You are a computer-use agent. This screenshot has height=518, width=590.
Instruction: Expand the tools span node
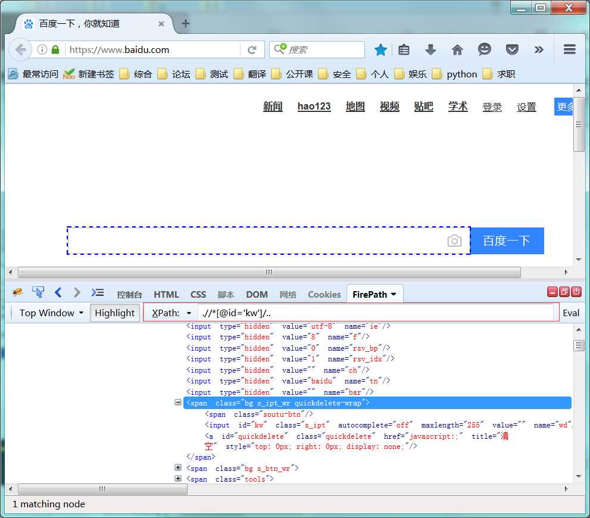178,479
